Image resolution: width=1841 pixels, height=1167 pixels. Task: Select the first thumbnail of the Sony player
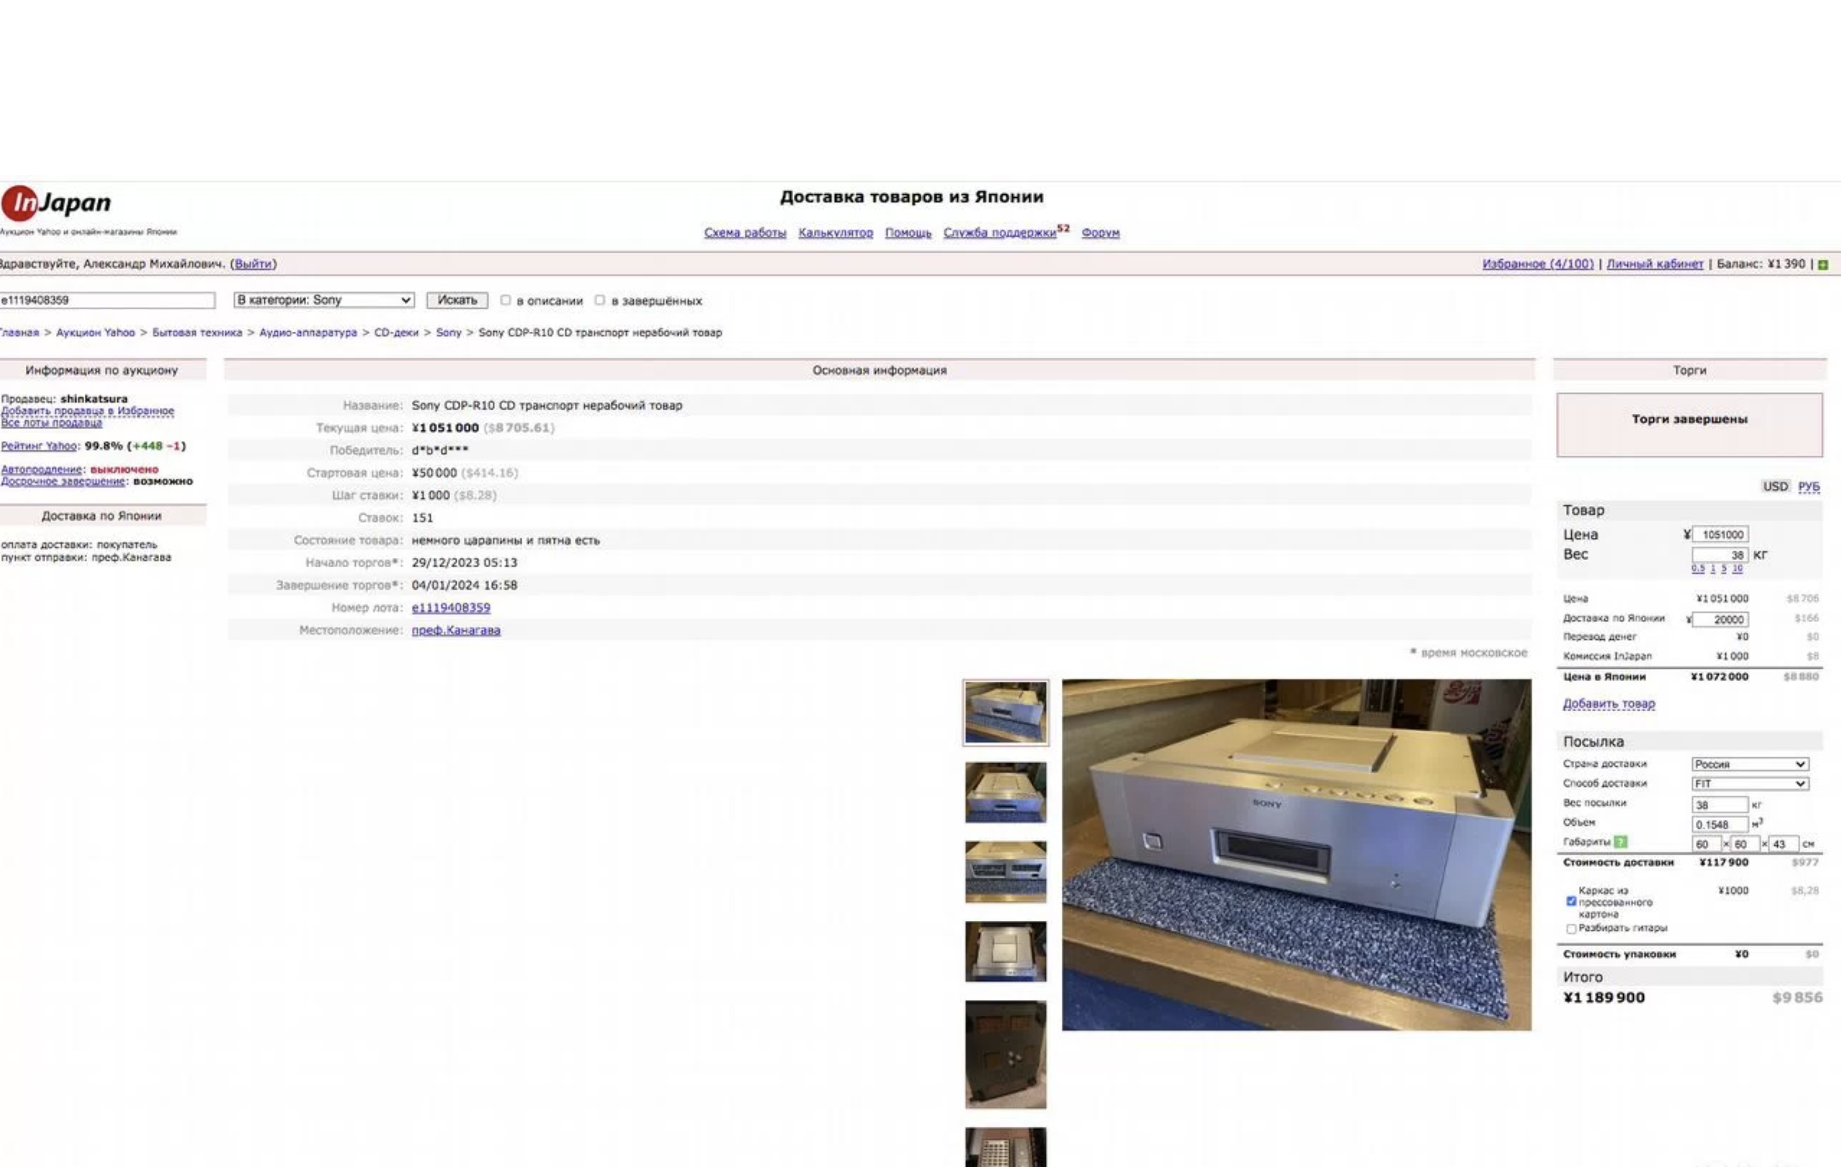1005,713
